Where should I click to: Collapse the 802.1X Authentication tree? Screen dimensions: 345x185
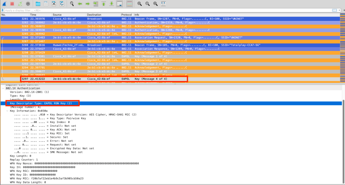pyautogui.click(x=3, y=88)
